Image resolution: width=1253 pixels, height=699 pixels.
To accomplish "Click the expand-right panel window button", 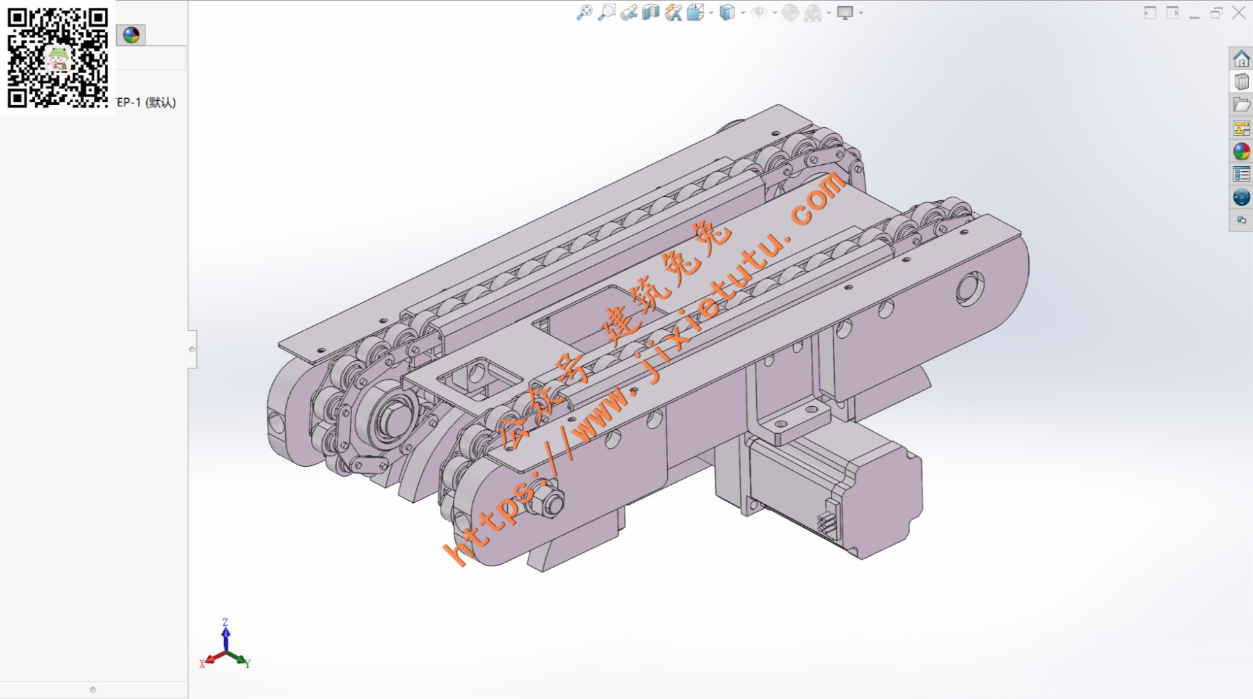I will pyautogui.click(x=1172, y=13).
